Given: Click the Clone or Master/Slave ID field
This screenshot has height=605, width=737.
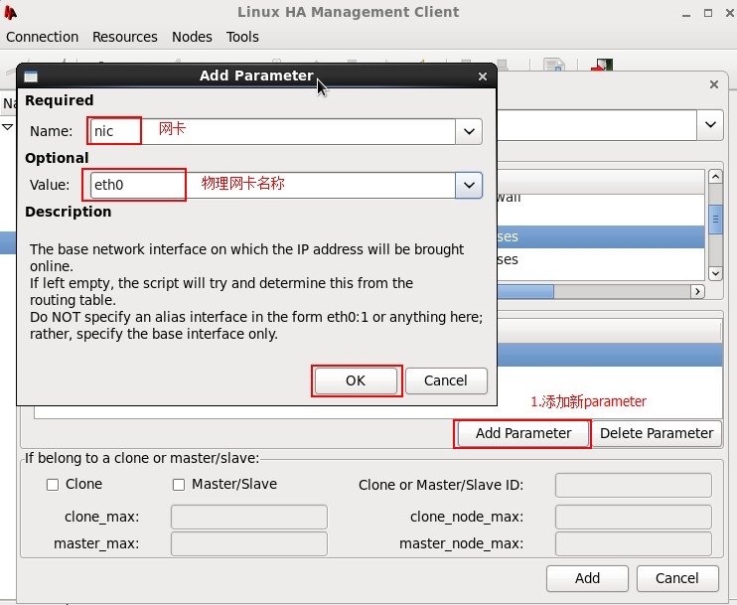Looking at the screenshot, I should [633, 485].
